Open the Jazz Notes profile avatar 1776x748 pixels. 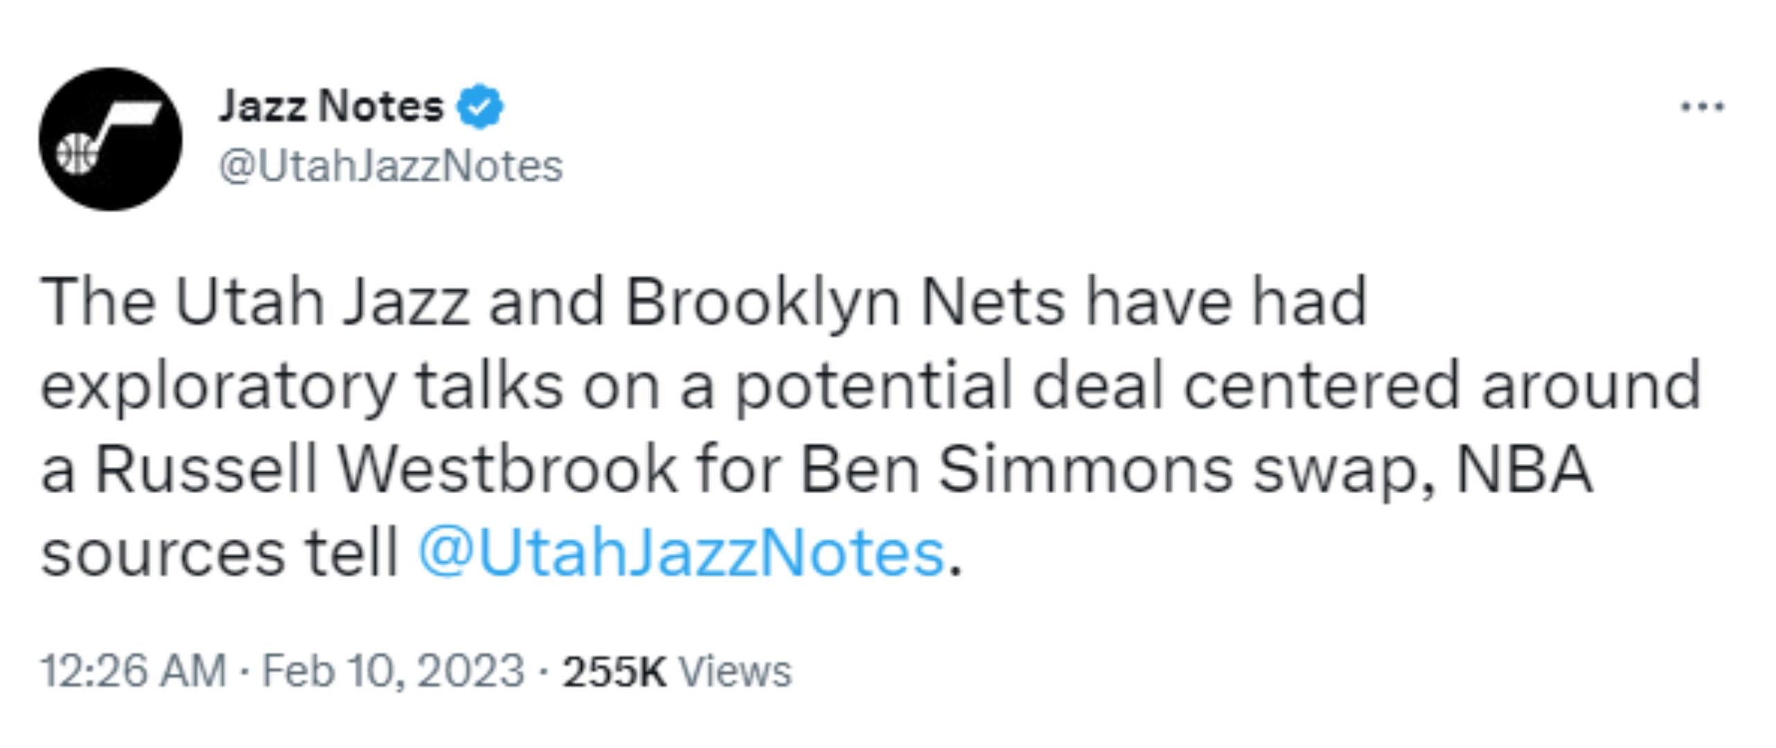point(111,139)
